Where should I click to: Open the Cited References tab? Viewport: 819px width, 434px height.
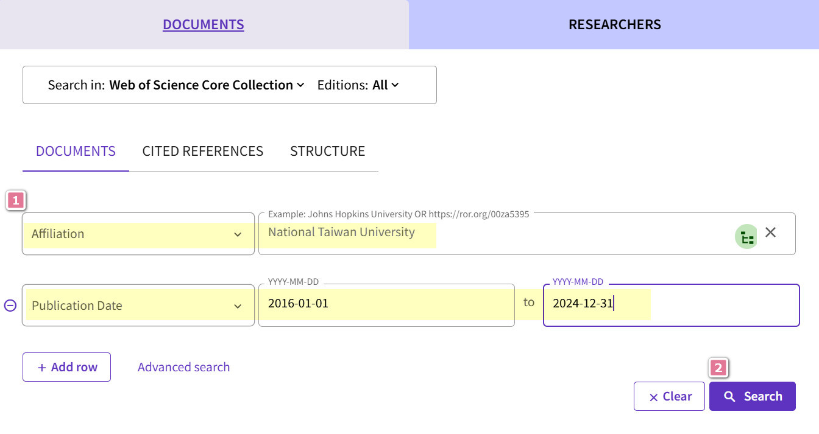pyautogui.click(x=203, y=151)
